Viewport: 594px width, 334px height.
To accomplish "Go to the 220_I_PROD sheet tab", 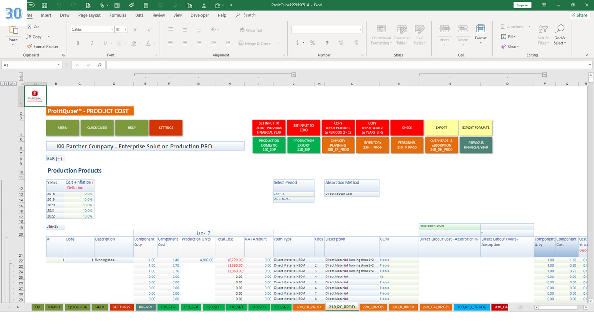I will 373,307.
